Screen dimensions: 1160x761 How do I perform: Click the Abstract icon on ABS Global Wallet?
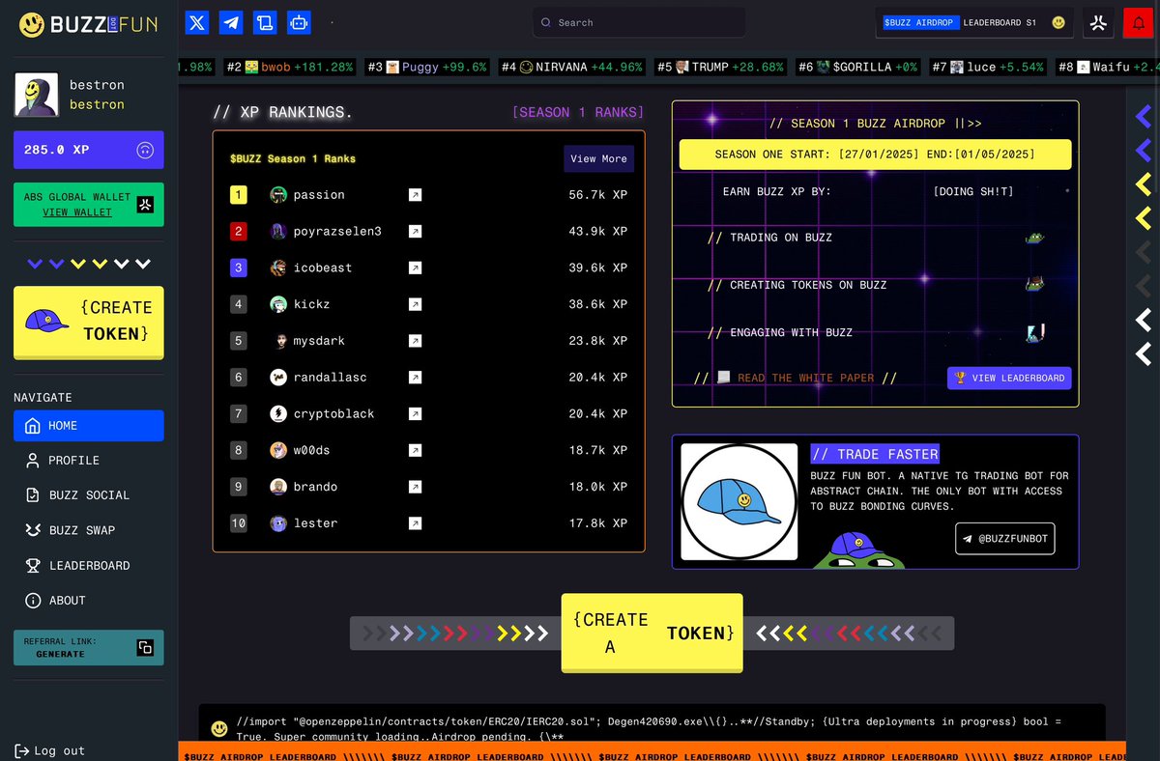(146, 204)
